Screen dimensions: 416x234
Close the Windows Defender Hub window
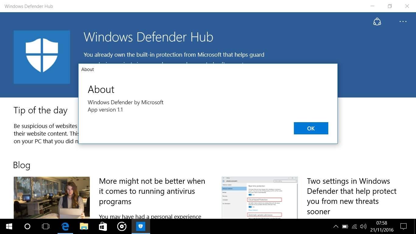(x=407, y=6)
